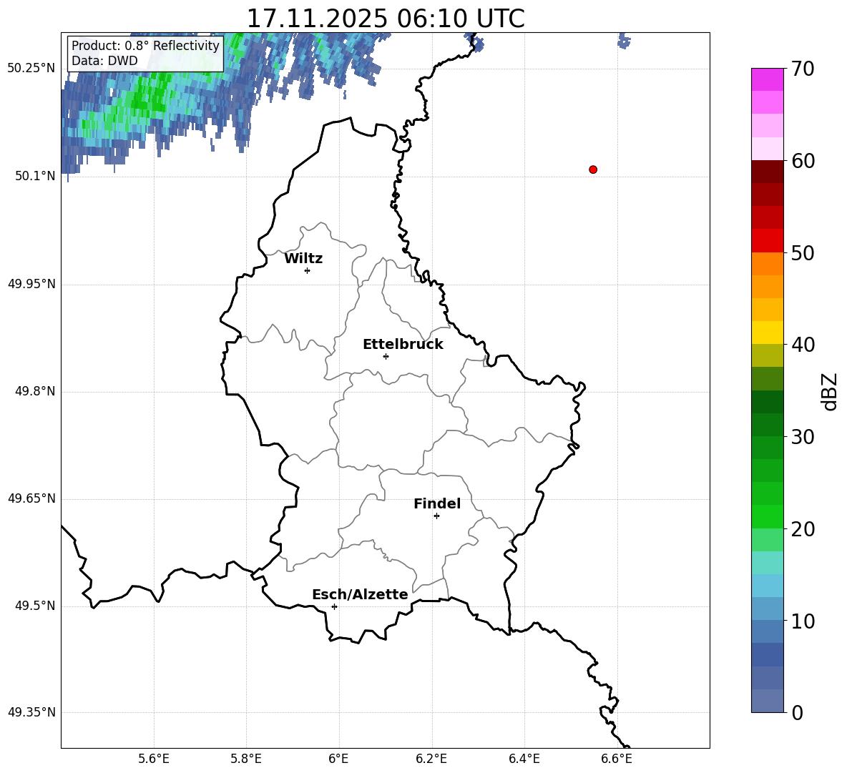The image size is (847, 773).
Task: Click the Findel station cross marker
Action: coord(436,516)
